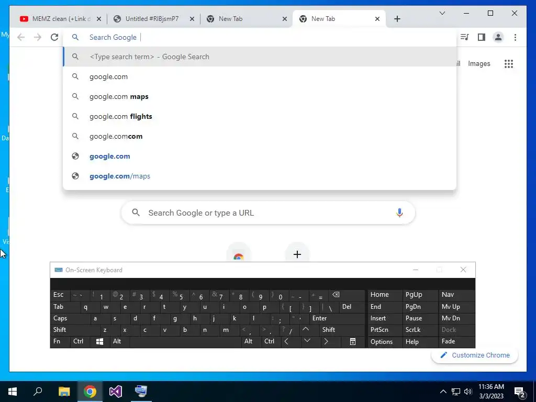The image size is (536, 402).
Task: Click the Windows logo key on keyboard
Action: pos(100,341)
